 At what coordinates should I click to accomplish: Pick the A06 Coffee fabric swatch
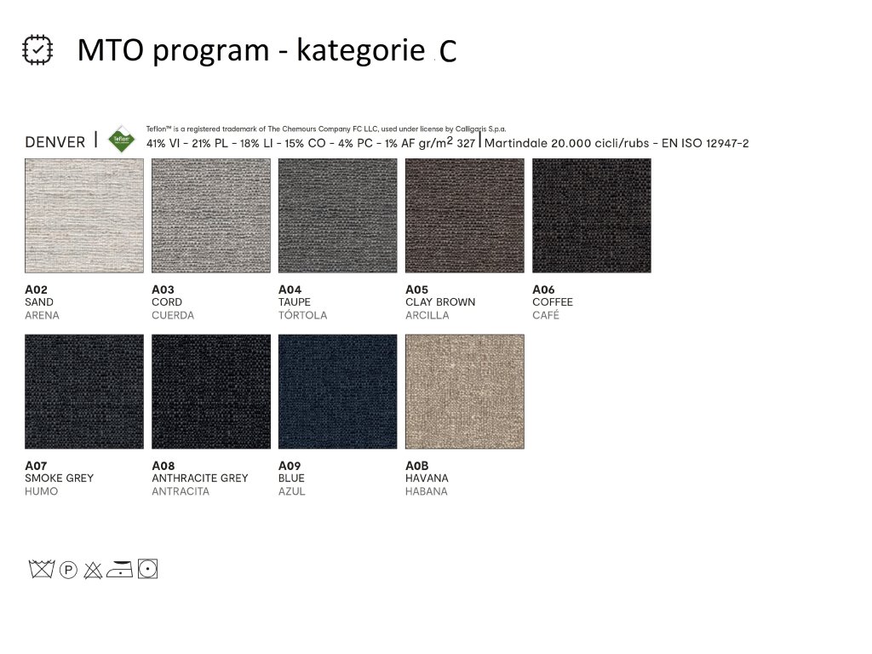(x=591, y=215)
